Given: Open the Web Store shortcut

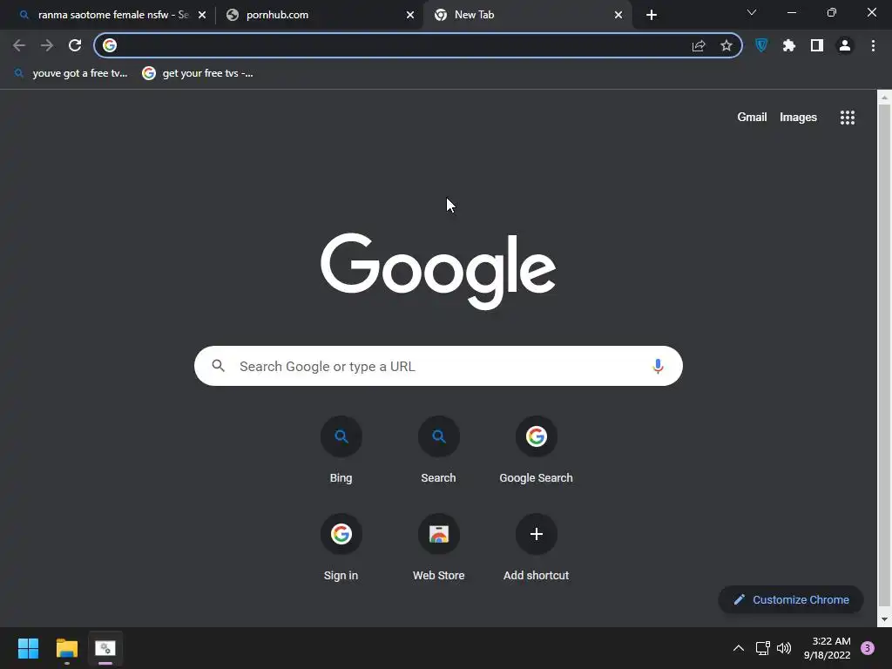Looking at the screenshot, I should (438, 547).
